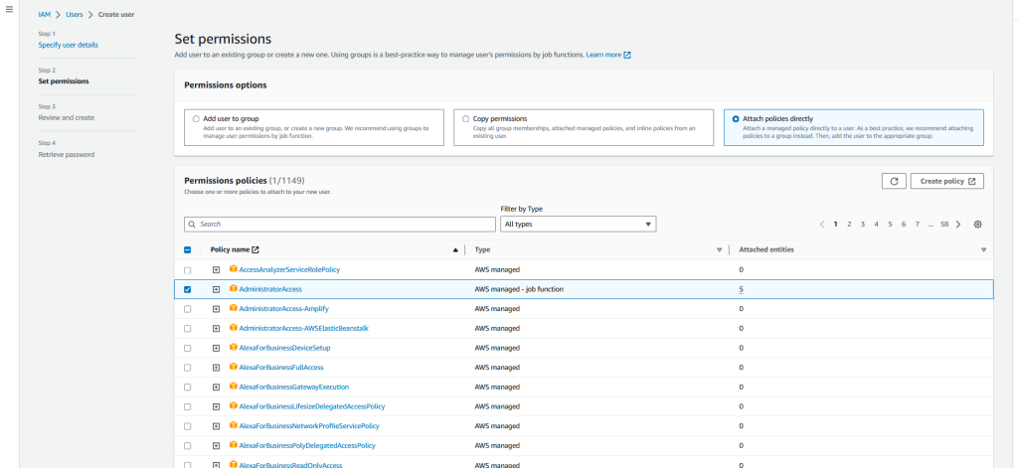Check the AlexaForBusinessFullAccess checkbox

tap(188, 368)
